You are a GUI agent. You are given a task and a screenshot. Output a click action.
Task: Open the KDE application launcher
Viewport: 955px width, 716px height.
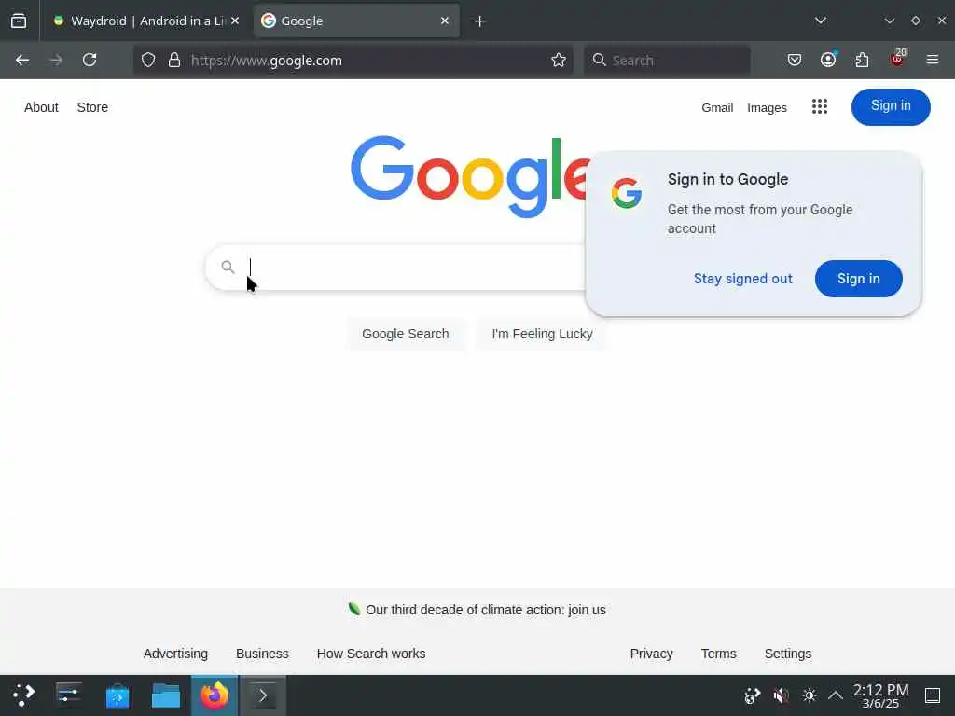pyautogui.click(x=23, y=695)
